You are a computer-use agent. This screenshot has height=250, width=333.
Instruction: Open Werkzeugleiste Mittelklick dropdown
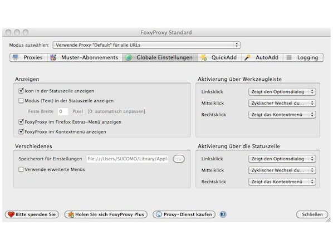pyautogui.click(x=282, y=103)
